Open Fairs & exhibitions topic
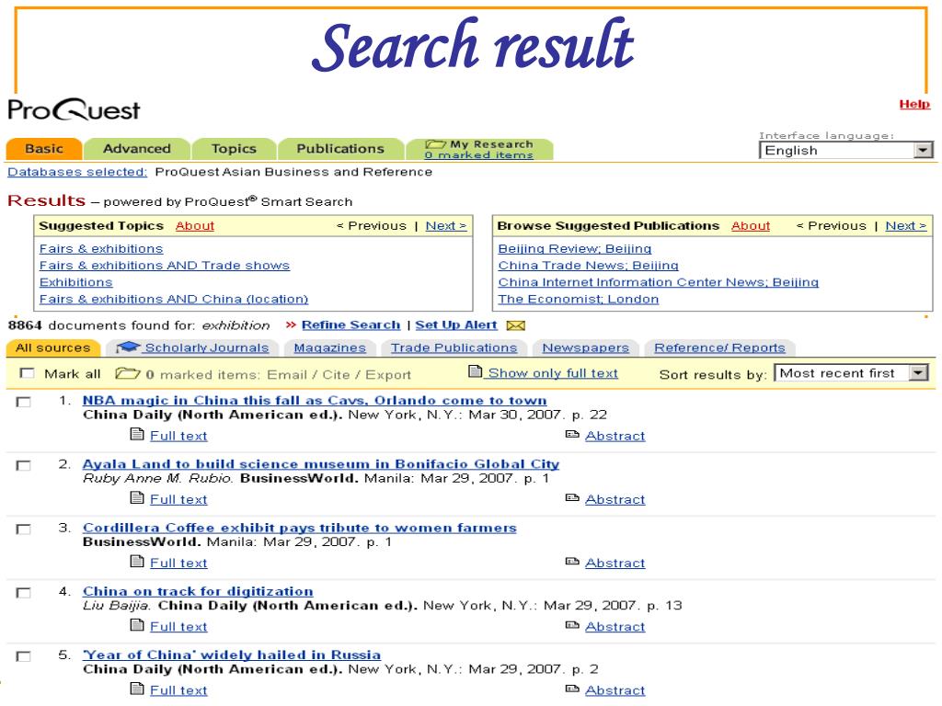This screenshot has height=706, width=942. (x=101, y=248)
